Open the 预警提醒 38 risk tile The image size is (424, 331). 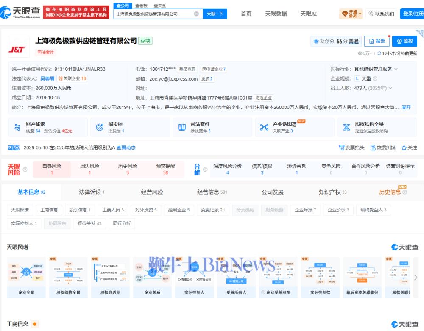pos(165,169)
